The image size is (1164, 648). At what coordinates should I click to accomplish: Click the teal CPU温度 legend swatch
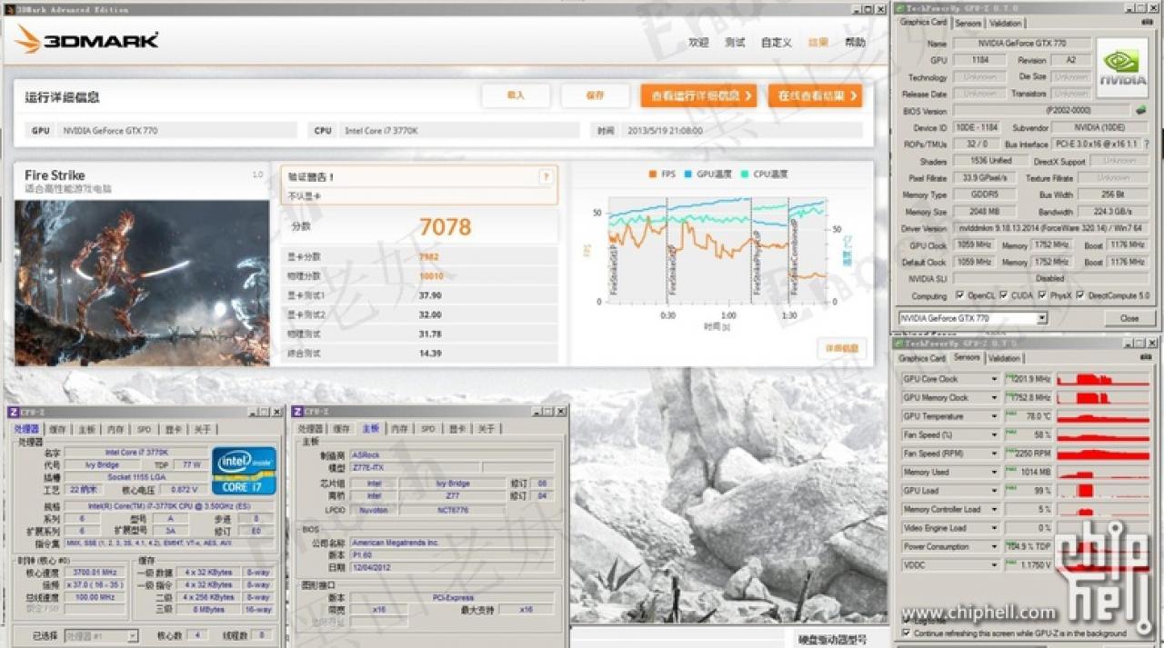click(745, 174)
